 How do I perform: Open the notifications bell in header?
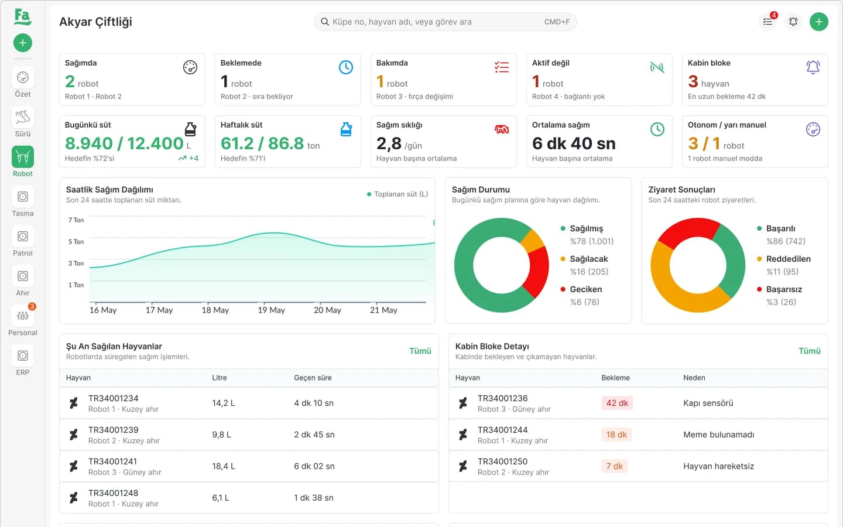pos(793,22)
